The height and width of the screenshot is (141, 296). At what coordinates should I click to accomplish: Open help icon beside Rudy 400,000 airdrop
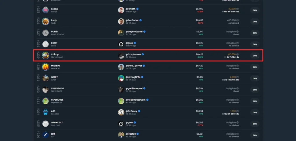point(238,20)
